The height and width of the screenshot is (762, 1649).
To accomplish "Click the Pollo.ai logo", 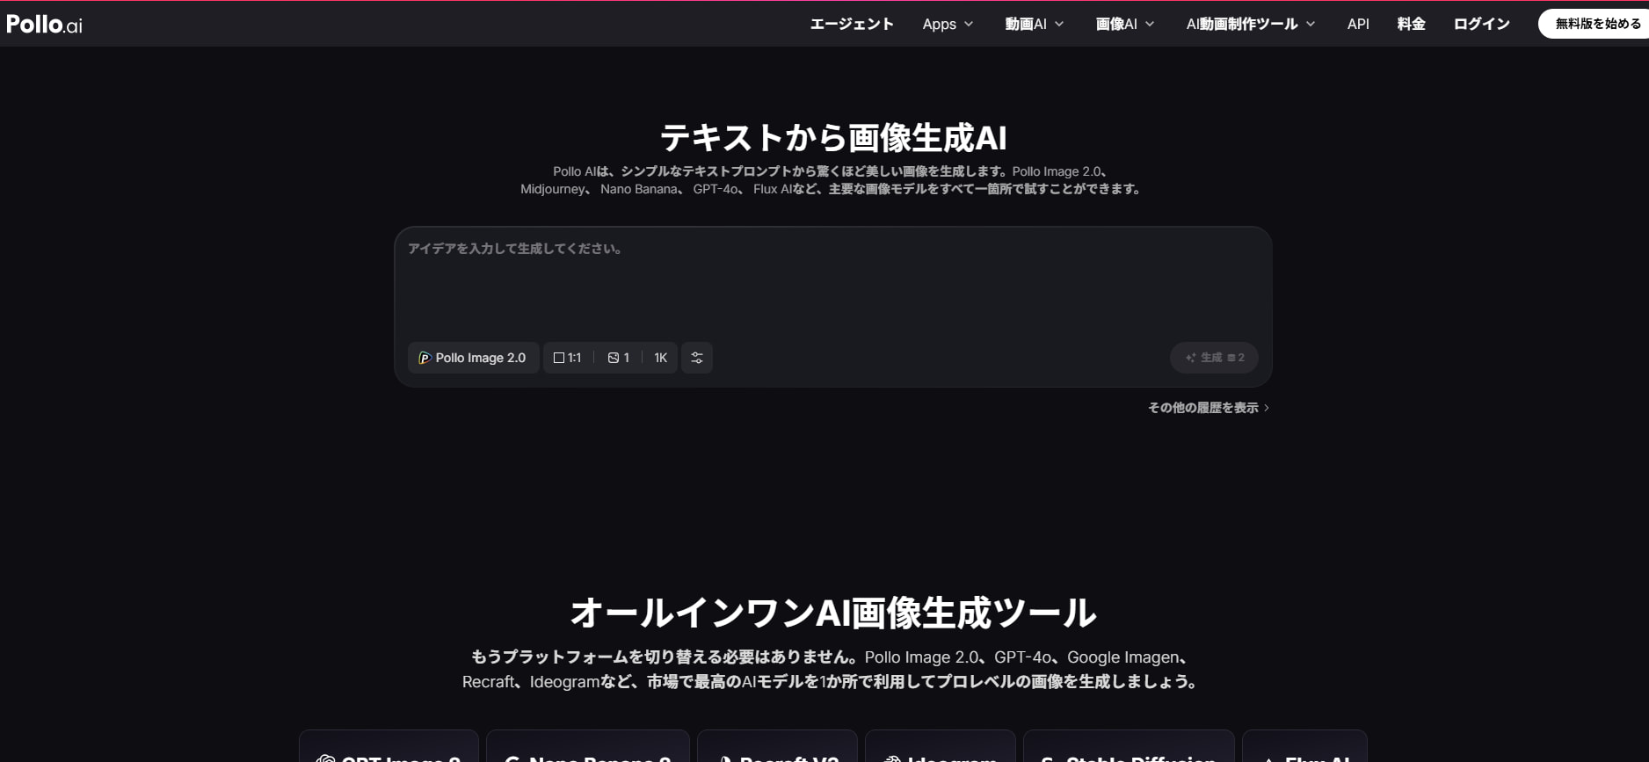I will point(44,24).
